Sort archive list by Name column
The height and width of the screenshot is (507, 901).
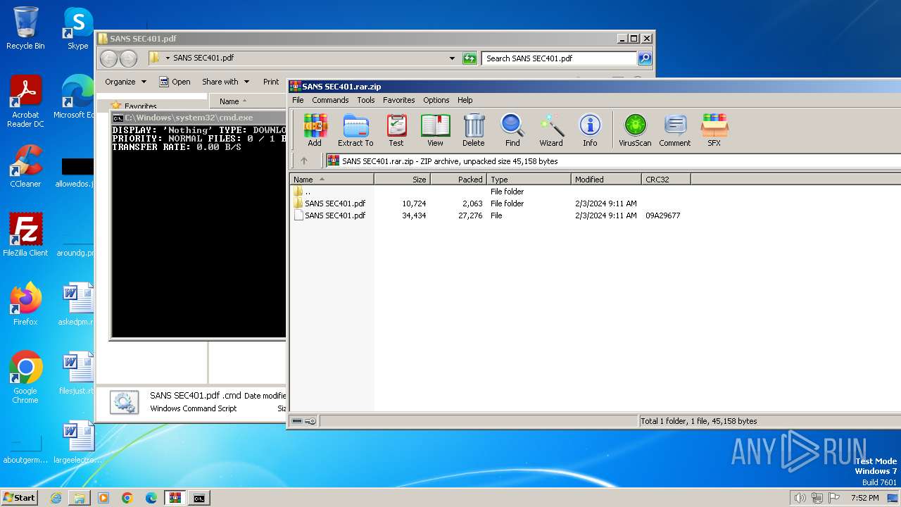[x=332, y=180]
